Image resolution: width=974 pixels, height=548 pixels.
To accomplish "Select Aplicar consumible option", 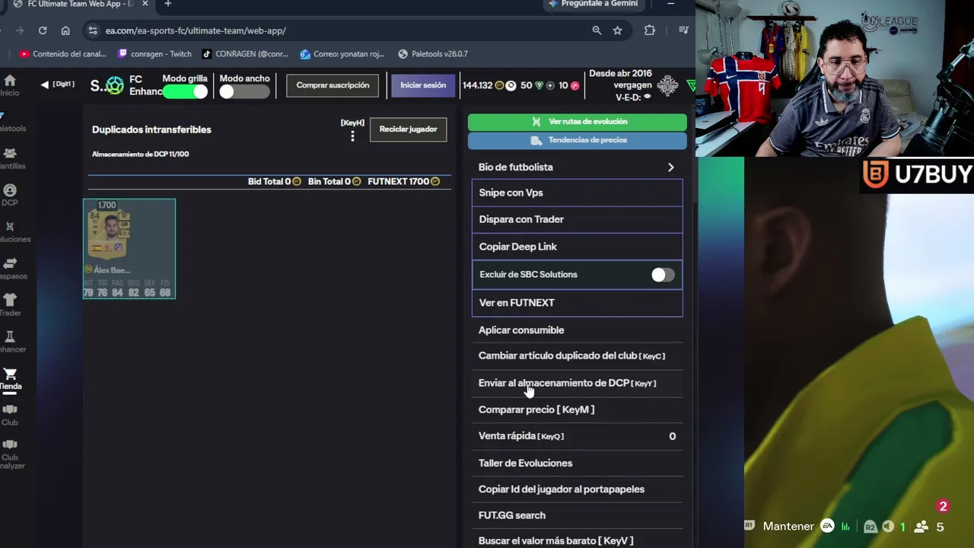I will click(x=577, y=330).
